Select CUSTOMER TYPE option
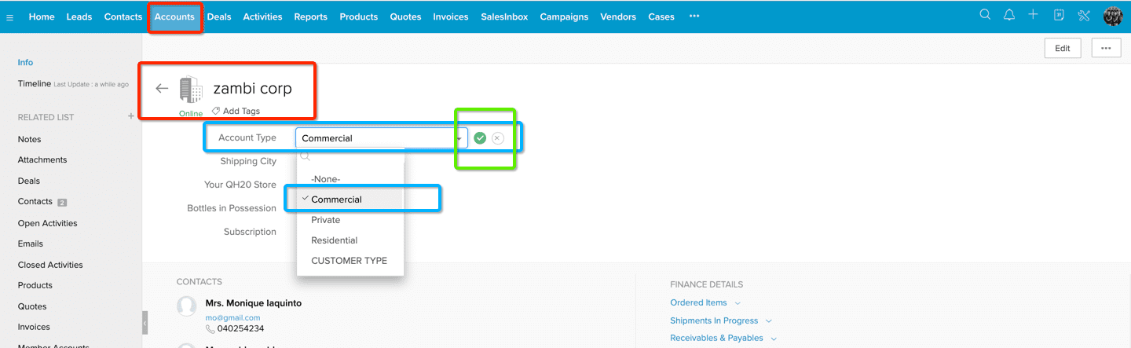This screenshot has height=348, width=1131. click(x=350, y=261)
